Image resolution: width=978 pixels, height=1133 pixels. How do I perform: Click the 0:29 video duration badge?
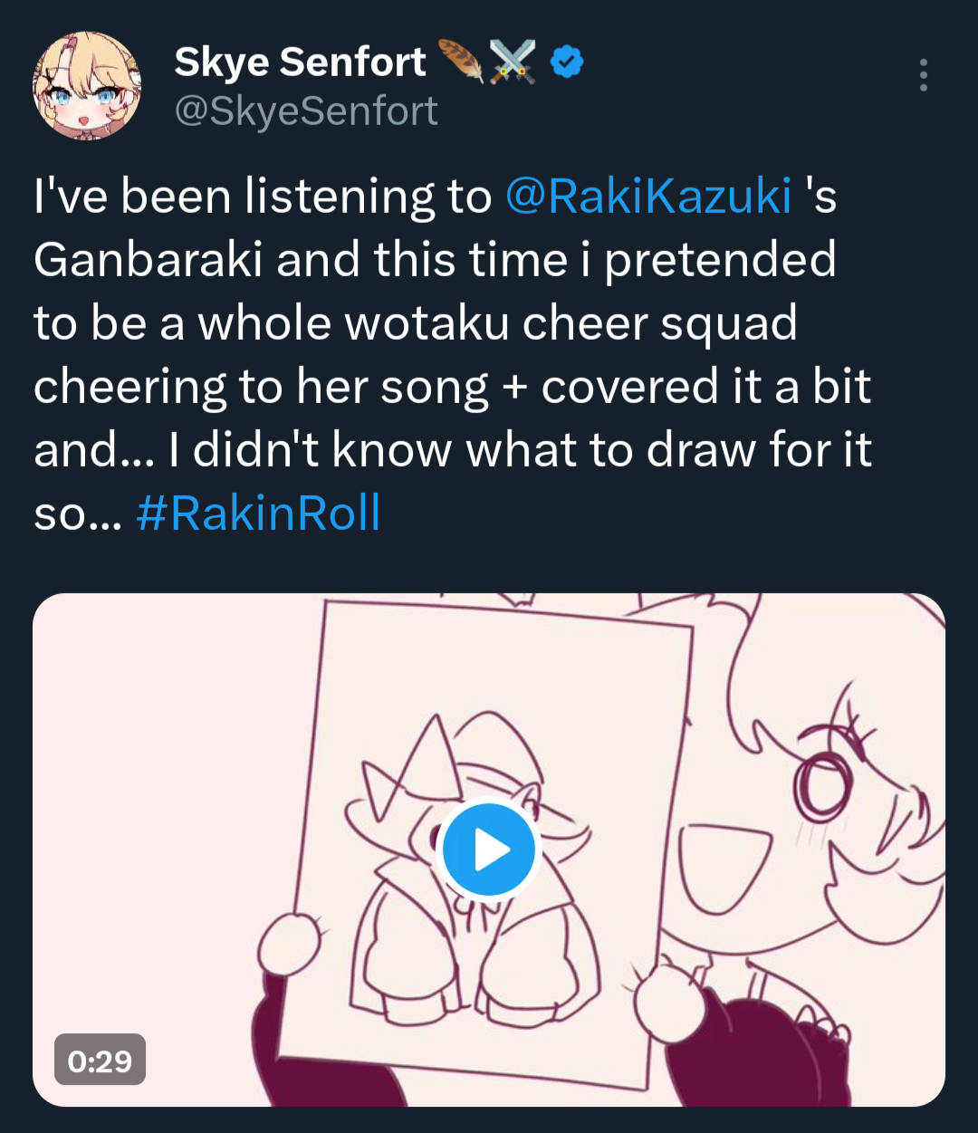[x=100, y=1060]
